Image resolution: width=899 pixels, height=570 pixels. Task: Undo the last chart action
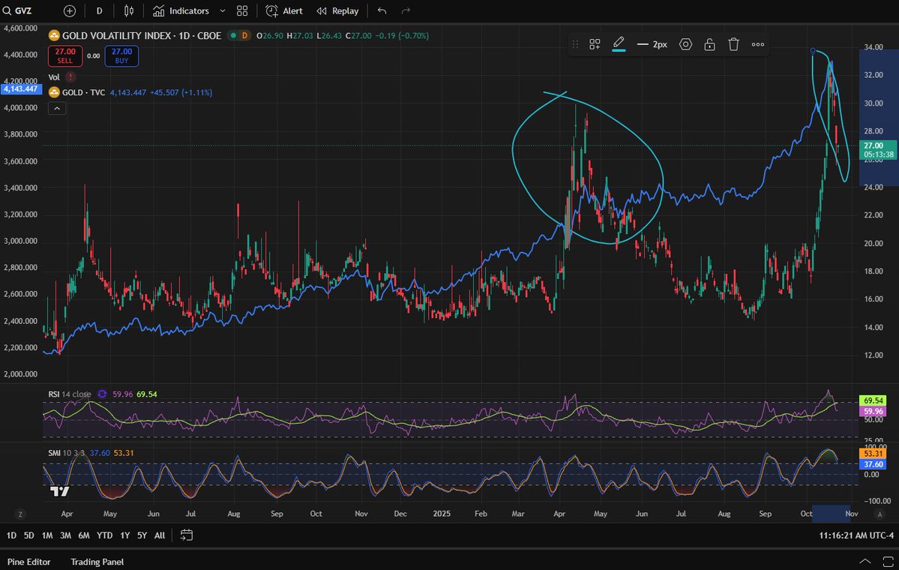point(382,11)
